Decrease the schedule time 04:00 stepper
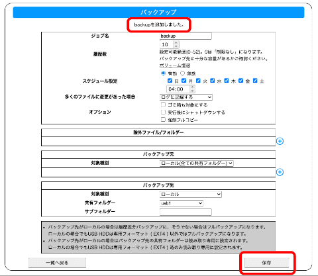The width and height of the screenshot is (318, 276). 192,91
